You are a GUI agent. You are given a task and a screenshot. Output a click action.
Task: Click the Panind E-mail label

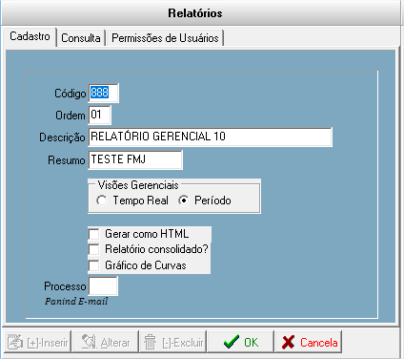click(76, 302)
